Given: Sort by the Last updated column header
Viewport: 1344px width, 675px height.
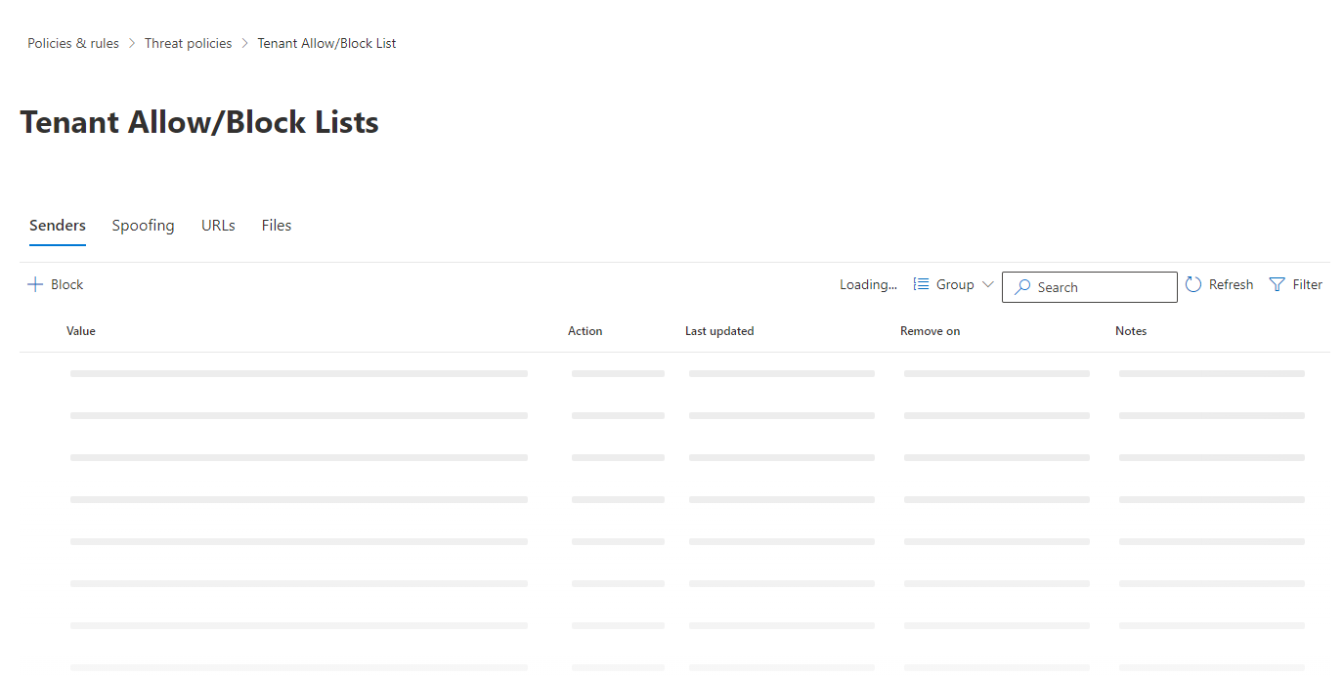Looking at the screenshot, I should (719, 330).
